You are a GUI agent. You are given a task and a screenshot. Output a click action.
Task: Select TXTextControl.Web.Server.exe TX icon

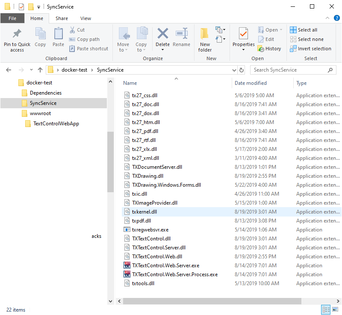[x=127, y=266]
